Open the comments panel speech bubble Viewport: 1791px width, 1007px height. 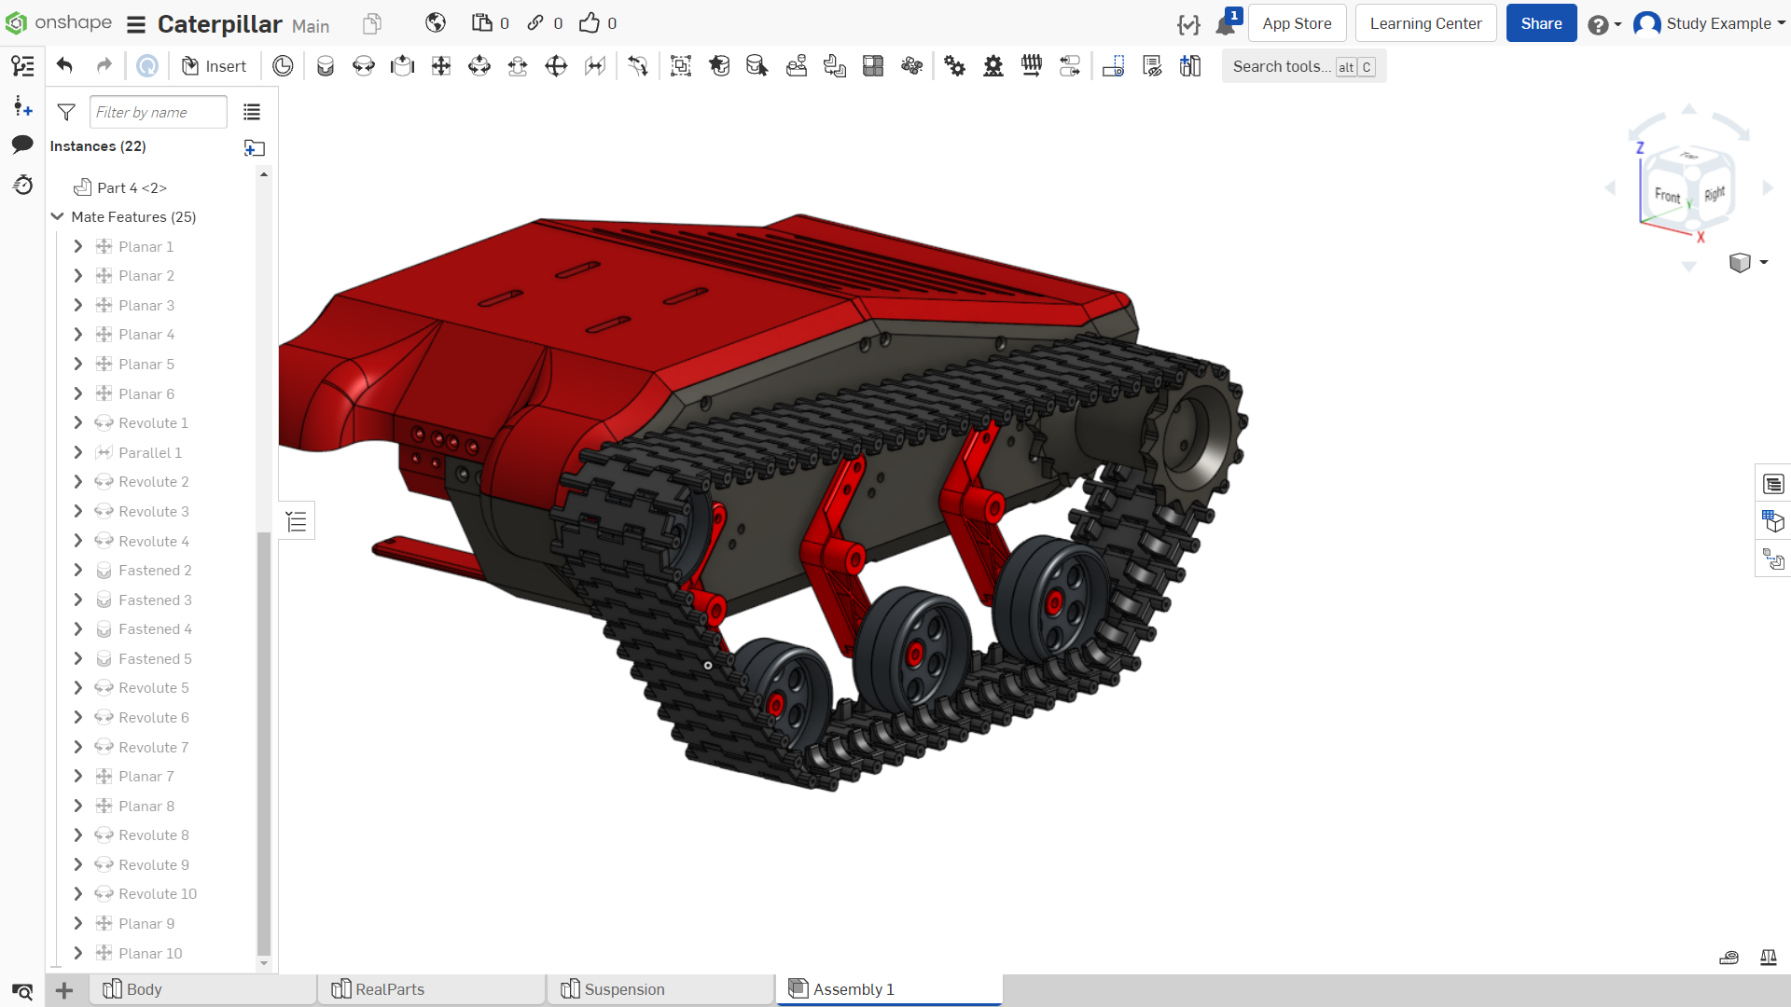[x=22, y=145]
